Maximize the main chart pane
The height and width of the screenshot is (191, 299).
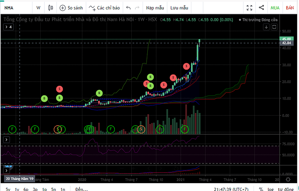tap(274, 27)
